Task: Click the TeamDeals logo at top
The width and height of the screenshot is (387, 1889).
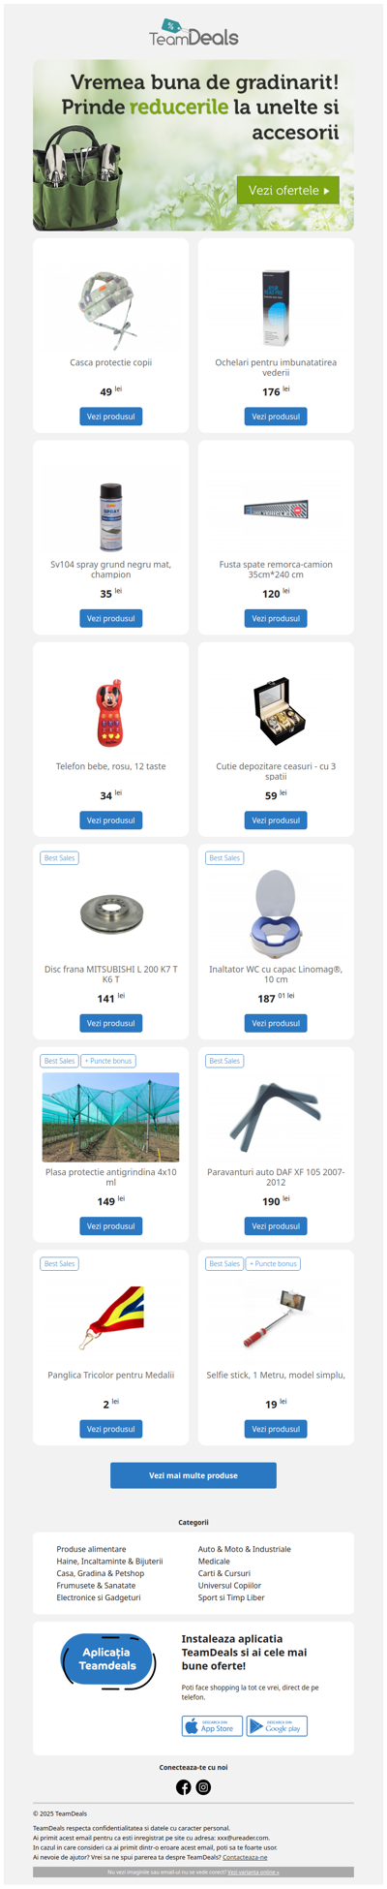Action: [193, 33]
